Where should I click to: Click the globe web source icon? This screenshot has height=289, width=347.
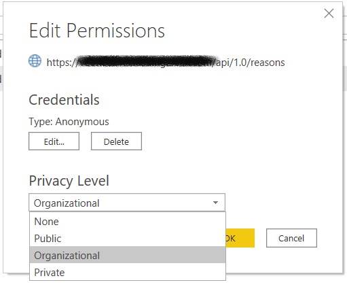(35, 61)
